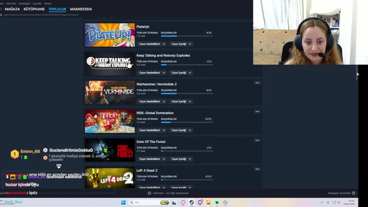Expand Oyun İstatistikleri for PlateUp!
The height and width of the screenshot is (207, 368).
[x=152, y=44]
